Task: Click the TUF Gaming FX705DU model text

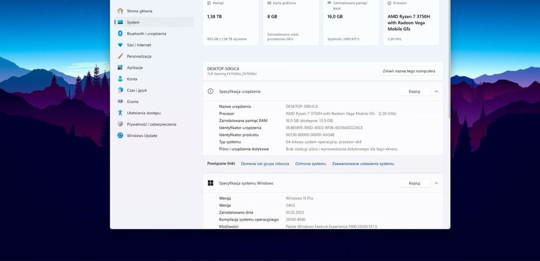Action: [x=232, y=74]
